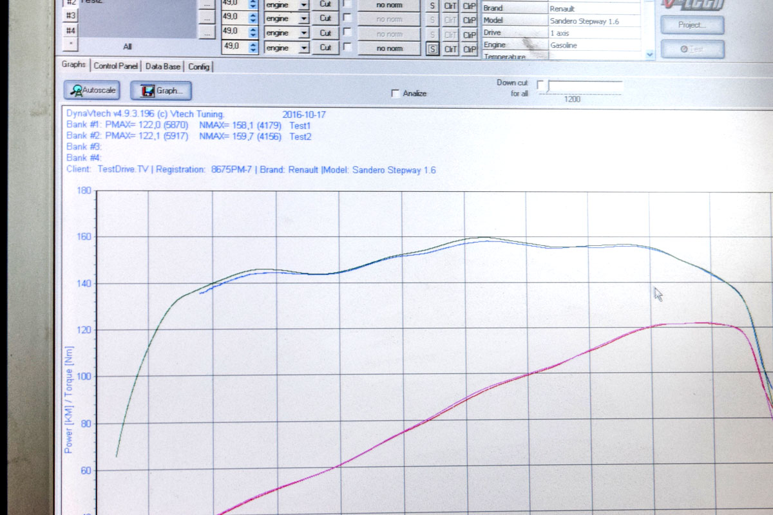
Task: Click ClrT button in the All row
Action: (451, 49)
